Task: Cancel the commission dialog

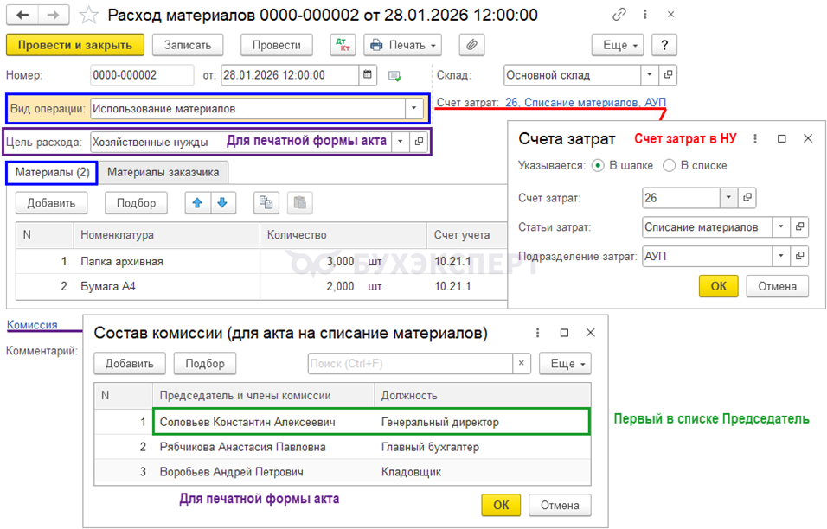Action: (x=560, y=506)
